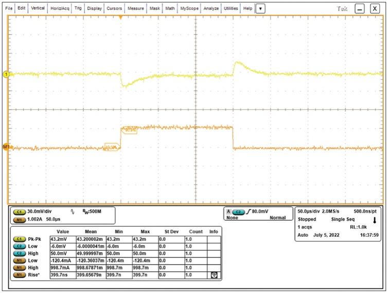Image resolution: width=388 pixels, height=293 pixels.
Task: Click the M1 Rise measurement badge
Action: point(20,275)
